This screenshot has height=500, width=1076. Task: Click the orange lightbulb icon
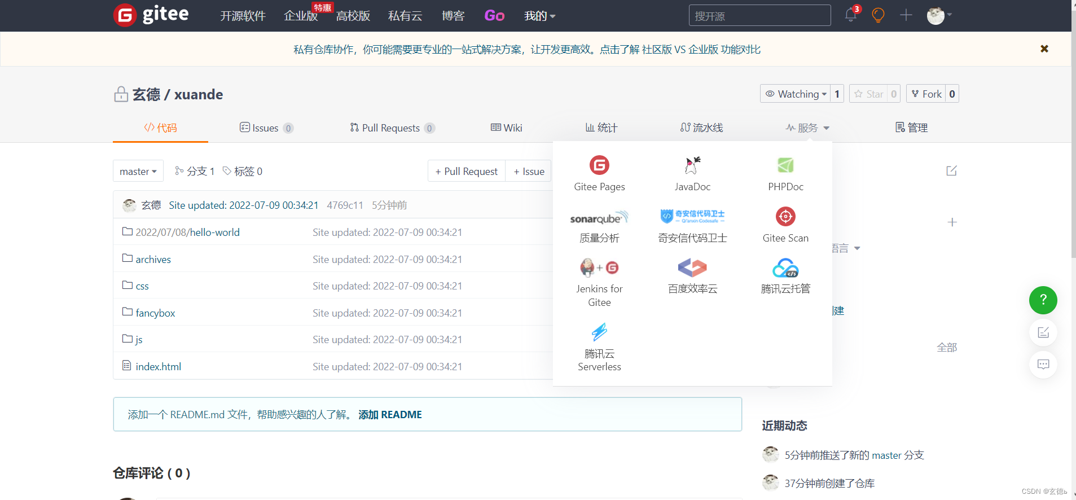coord(878,15)
